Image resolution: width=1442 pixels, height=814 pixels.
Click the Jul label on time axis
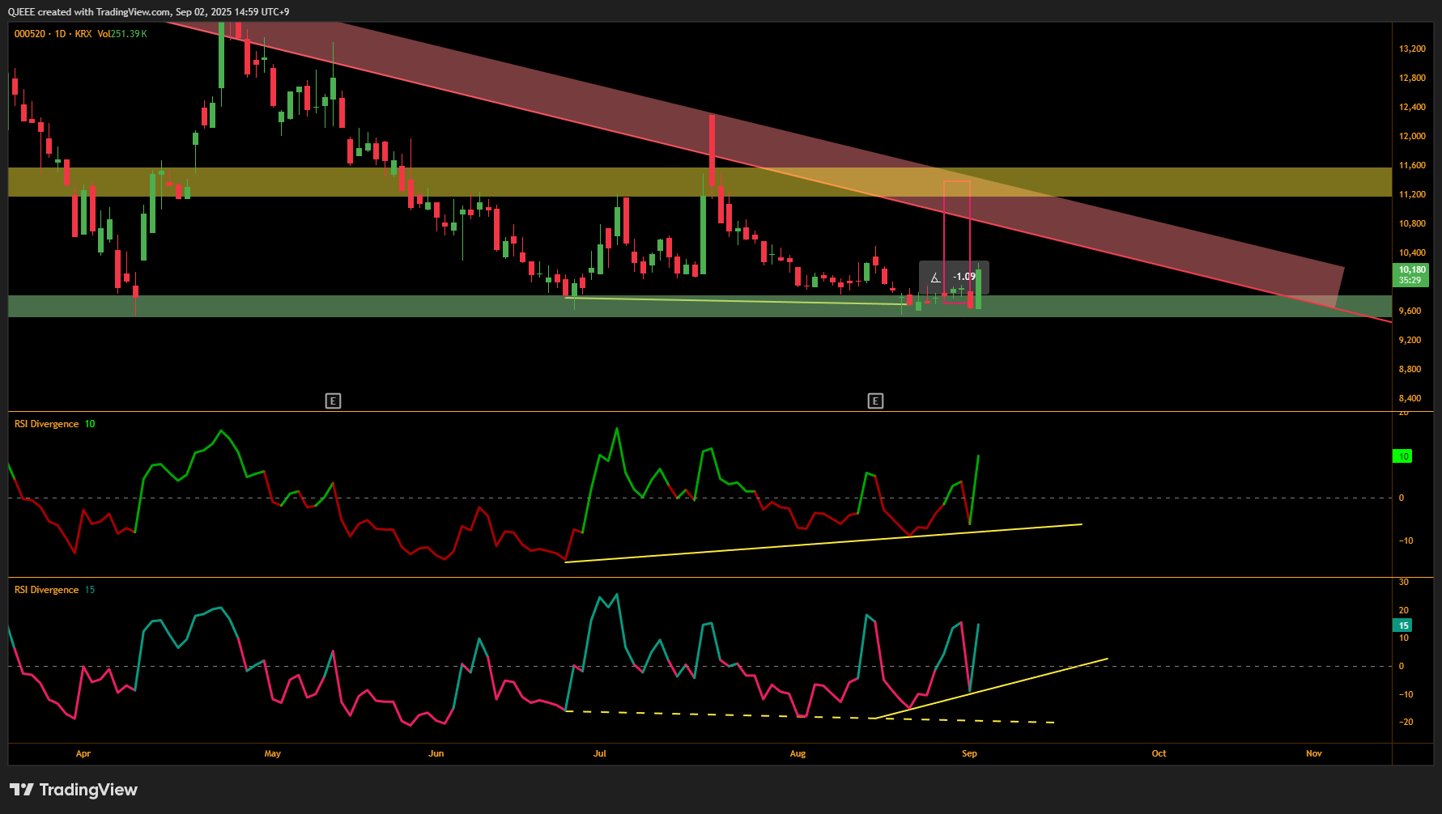point(600,753)
